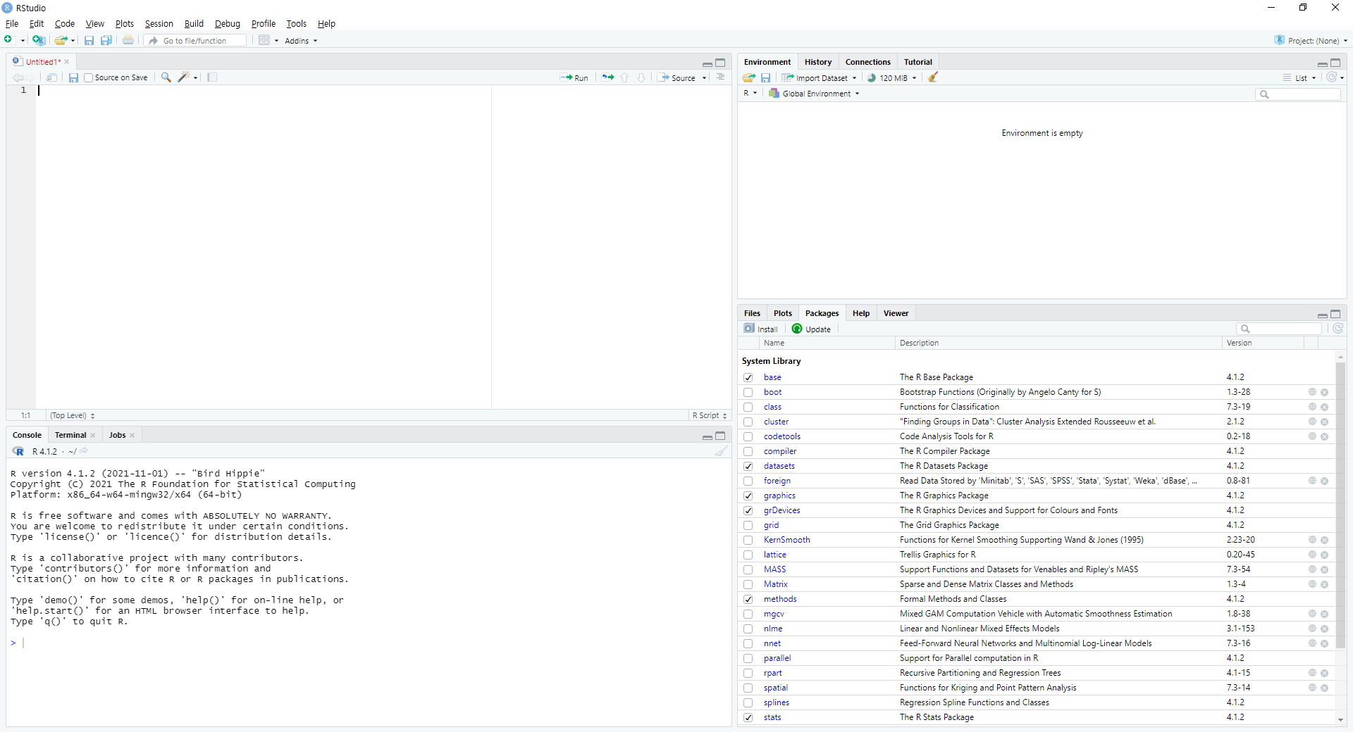Uncheck the methods package
1353x732 pixels.
pyautogui.click(x=748, y=599)
